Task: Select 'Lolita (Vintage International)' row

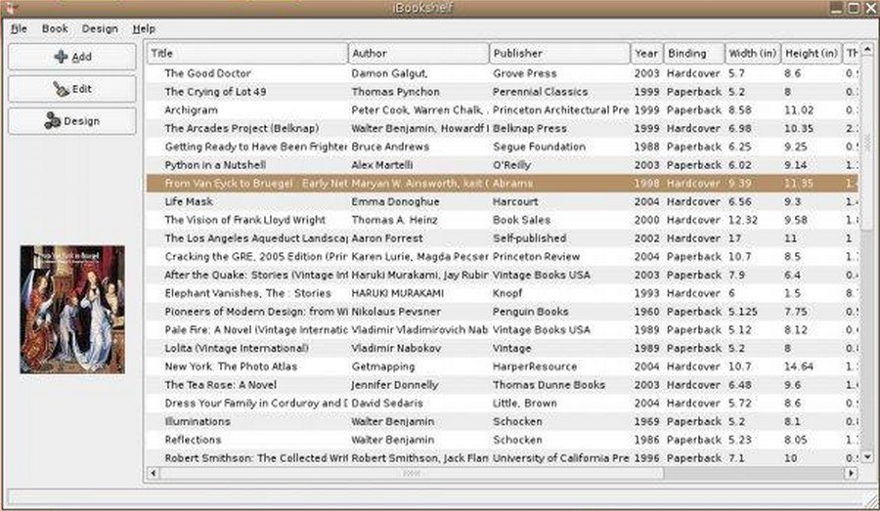Action: pos(503,349)
